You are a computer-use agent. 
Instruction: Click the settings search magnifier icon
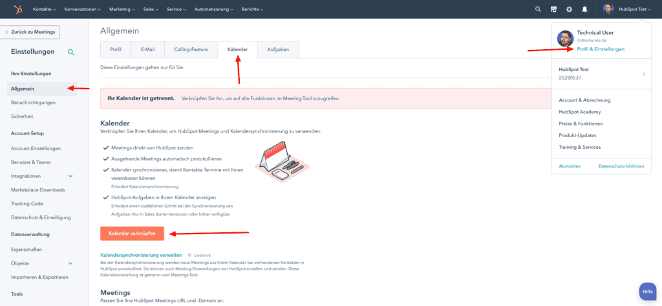point(71,52)
